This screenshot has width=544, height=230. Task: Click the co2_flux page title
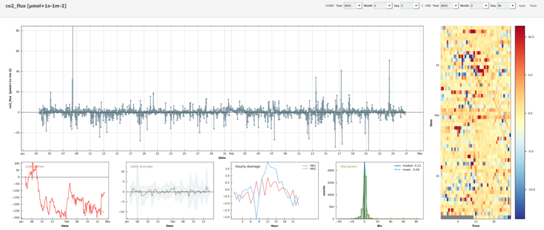(36, 6)
